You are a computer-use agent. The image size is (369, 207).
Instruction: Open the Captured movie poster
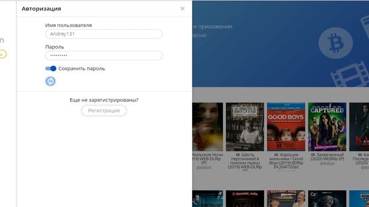point(327,126)
